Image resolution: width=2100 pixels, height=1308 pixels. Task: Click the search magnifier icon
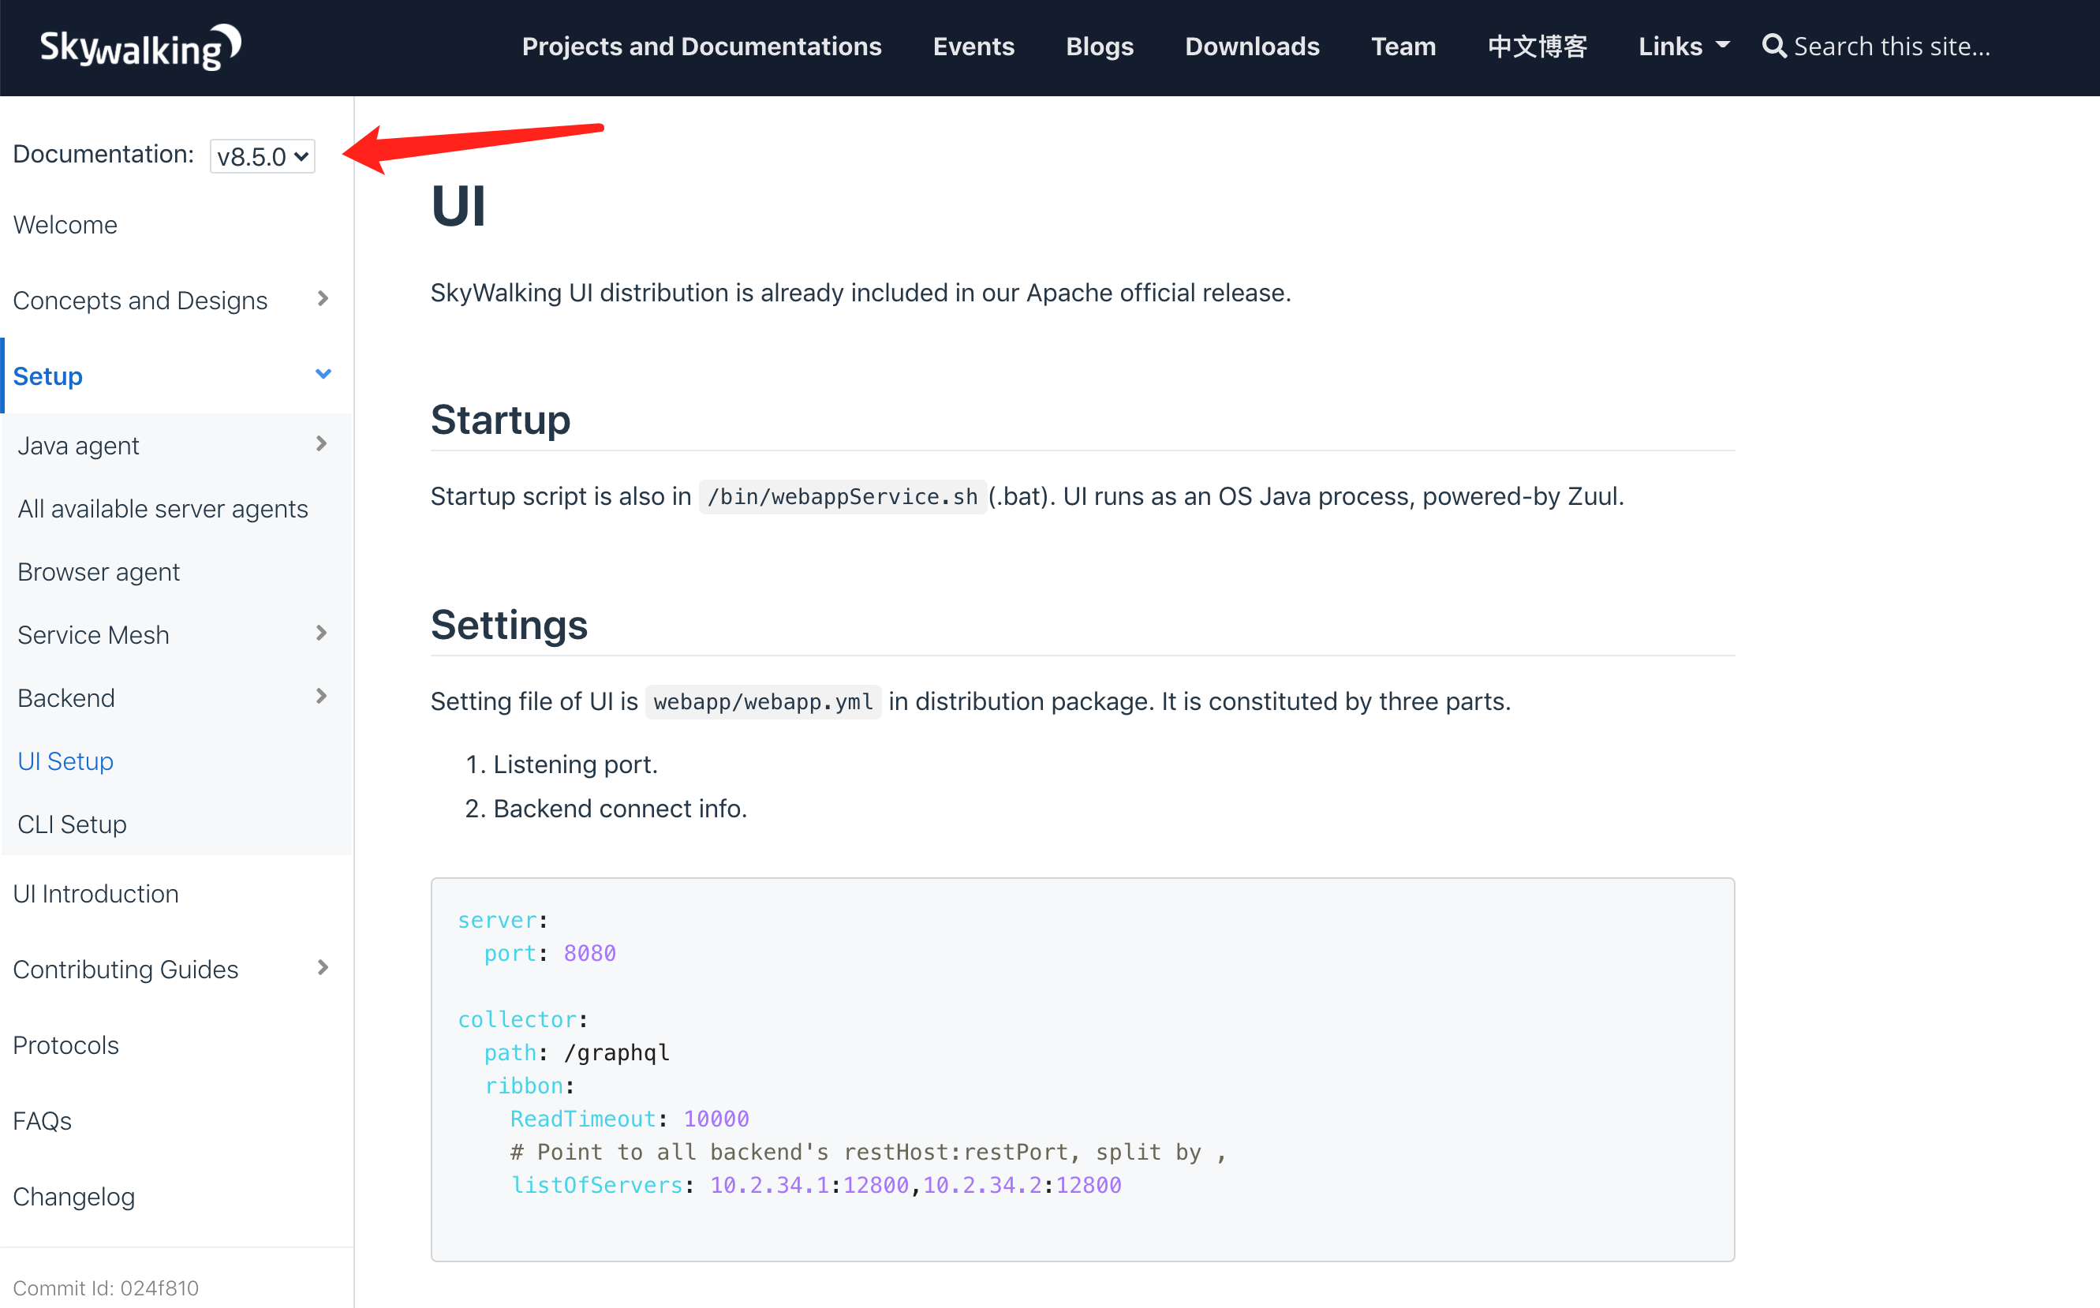pyautogui.click(x=1774, y=46)
